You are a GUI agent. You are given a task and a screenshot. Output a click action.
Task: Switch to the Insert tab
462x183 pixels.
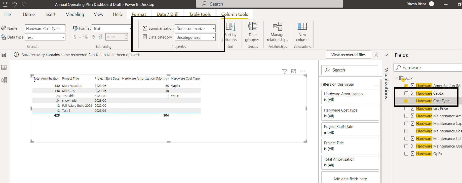[50, 14]
